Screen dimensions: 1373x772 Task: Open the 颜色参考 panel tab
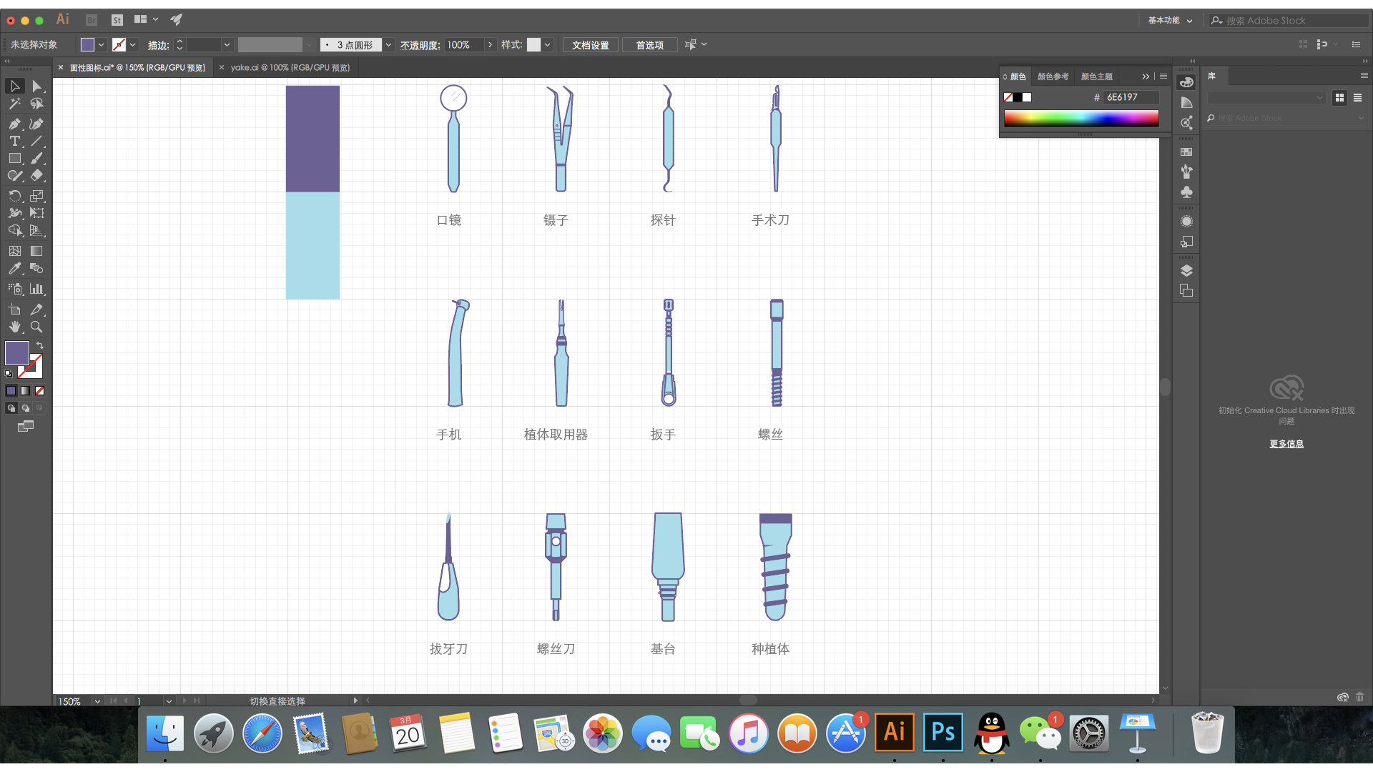pos(1053,76)
